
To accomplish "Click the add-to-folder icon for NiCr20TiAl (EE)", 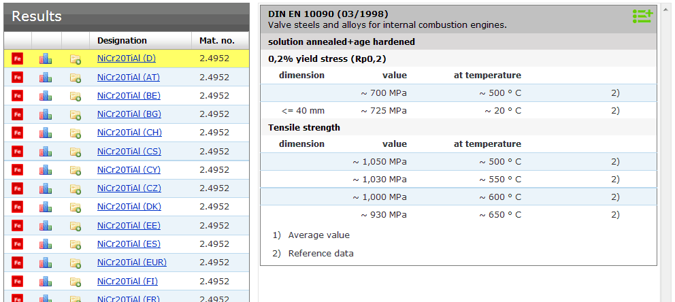I will tap(75, 225).
